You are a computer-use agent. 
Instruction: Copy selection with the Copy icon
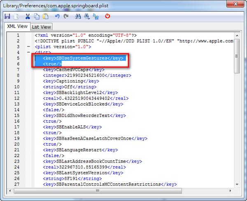pos(37,16)
